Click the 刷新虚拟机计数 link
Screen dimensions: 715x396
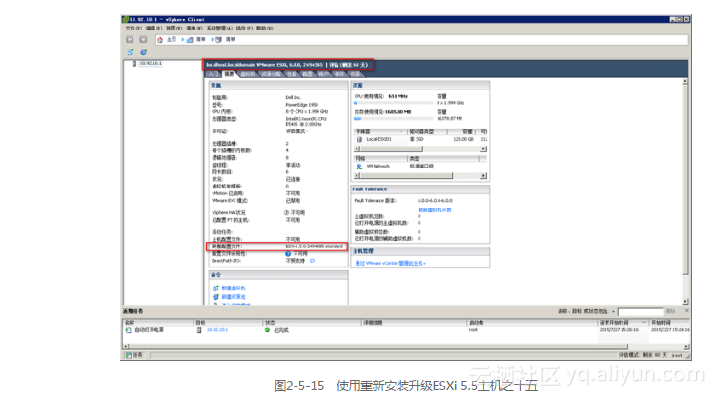435,209
